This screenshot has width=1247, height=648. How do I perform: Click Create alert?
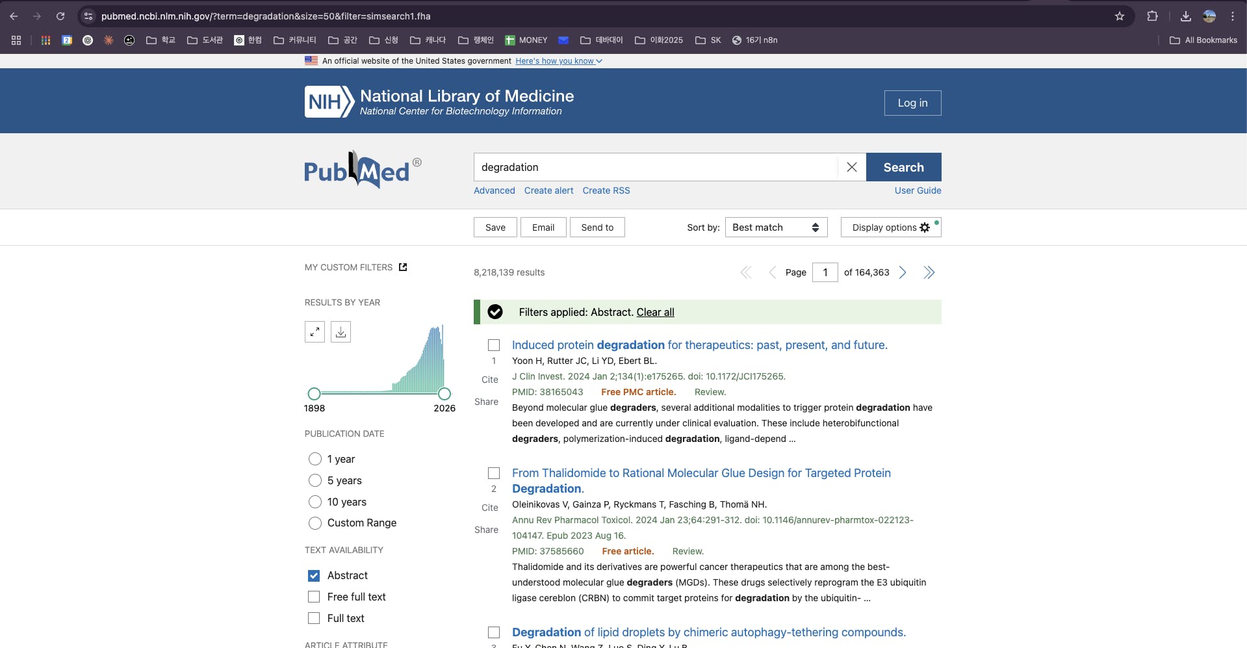click(x=549, y=190)
